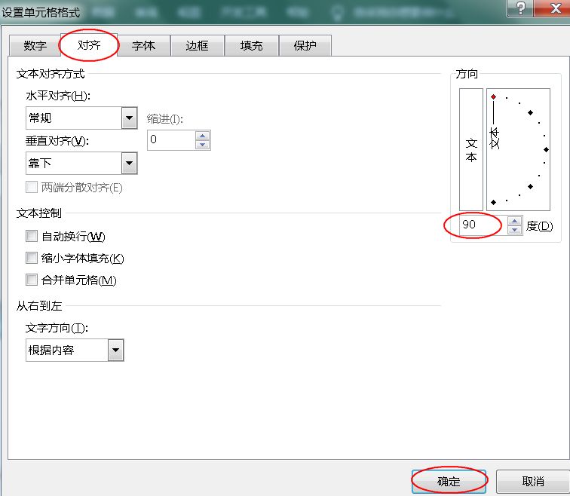Open the 字体 tab

point(143,46)
